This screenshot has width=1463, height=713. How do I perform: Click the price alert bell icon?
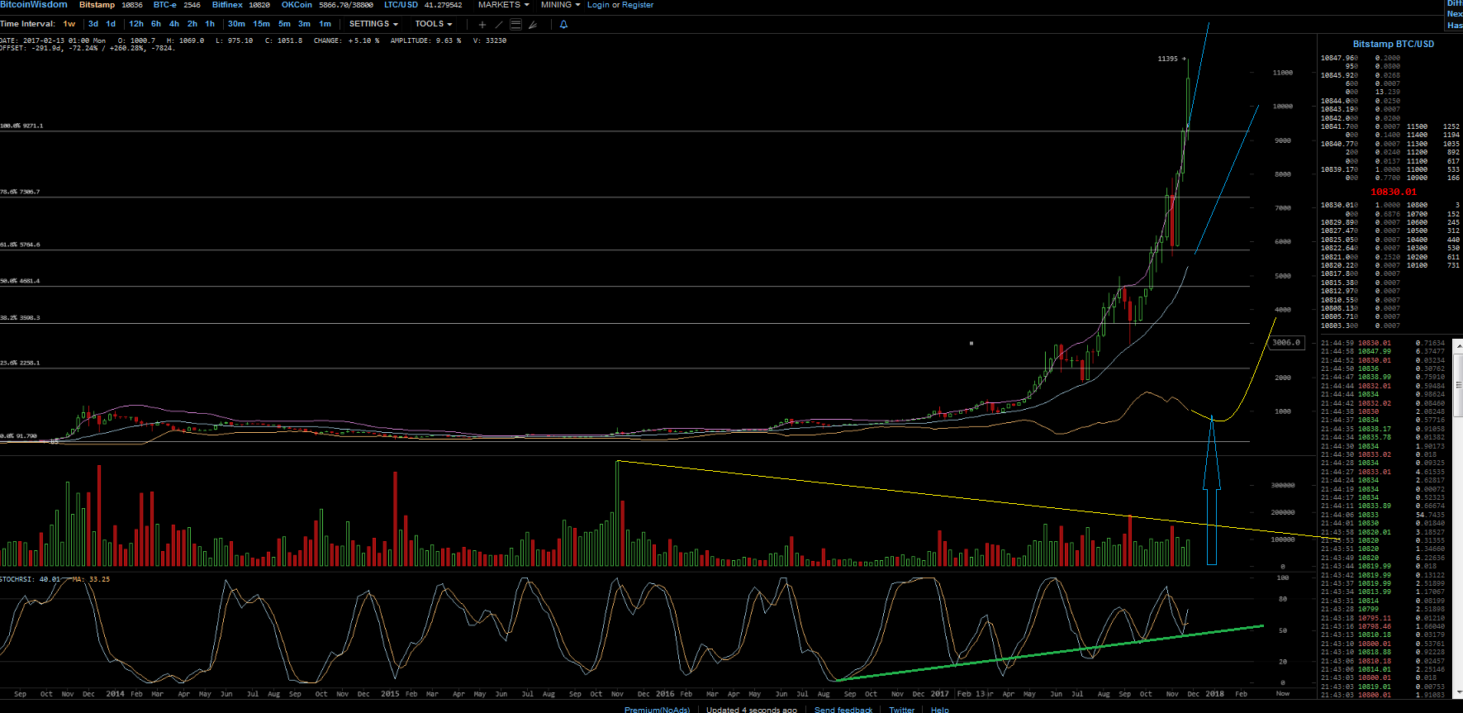(563, 25)
